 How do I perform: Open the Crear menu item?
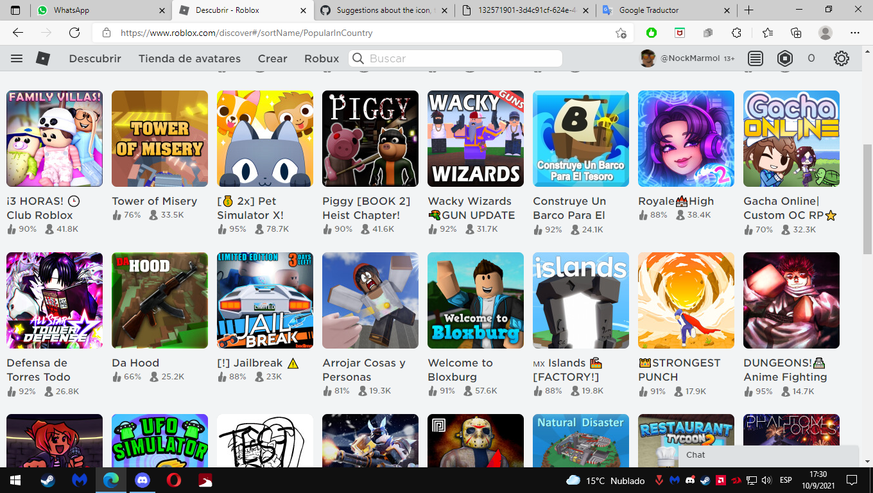272,58
